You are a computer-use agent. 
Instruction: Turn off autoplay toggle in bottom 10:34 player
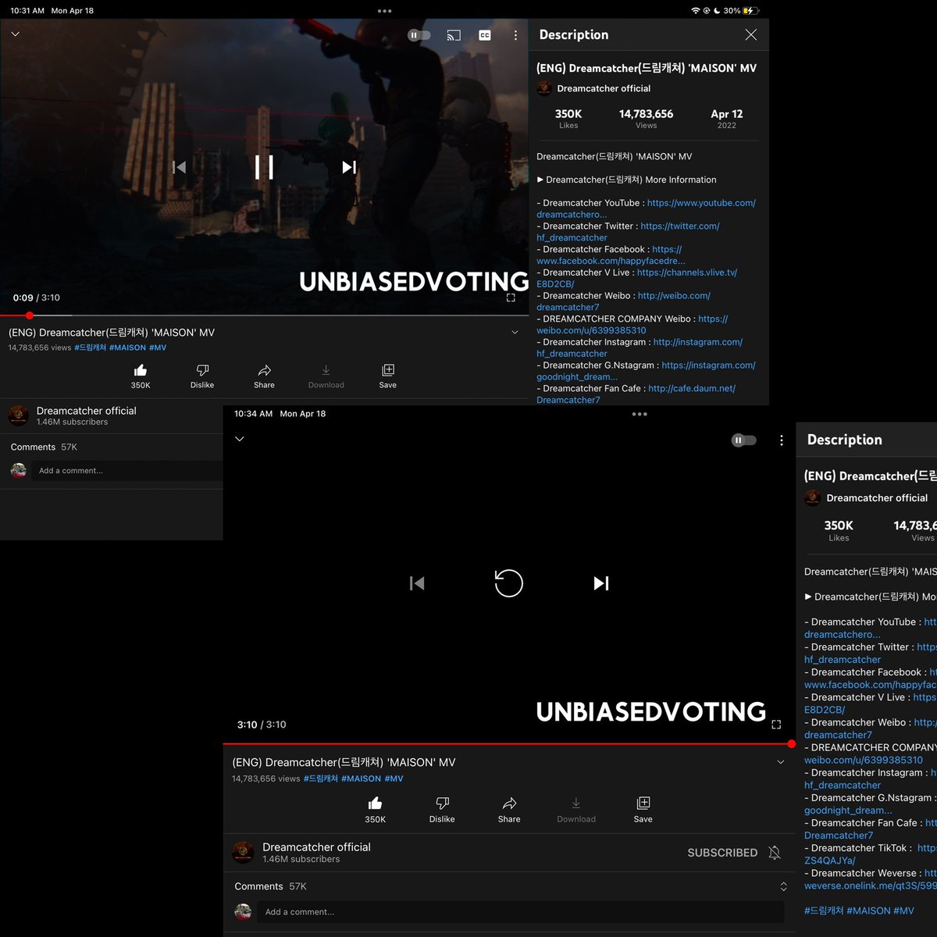tap(744, 440)
